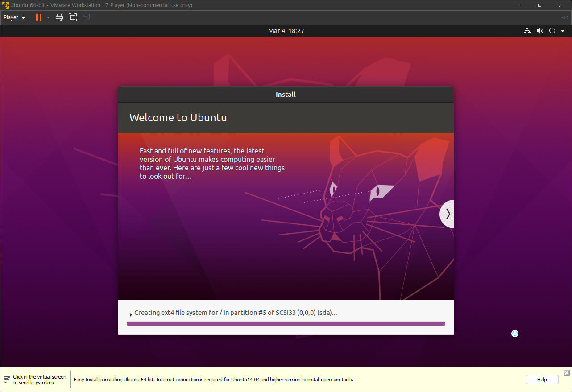Expand the Ubuntu system menu arrow
This screenshot has height=392, width=572.
[563, 31]
